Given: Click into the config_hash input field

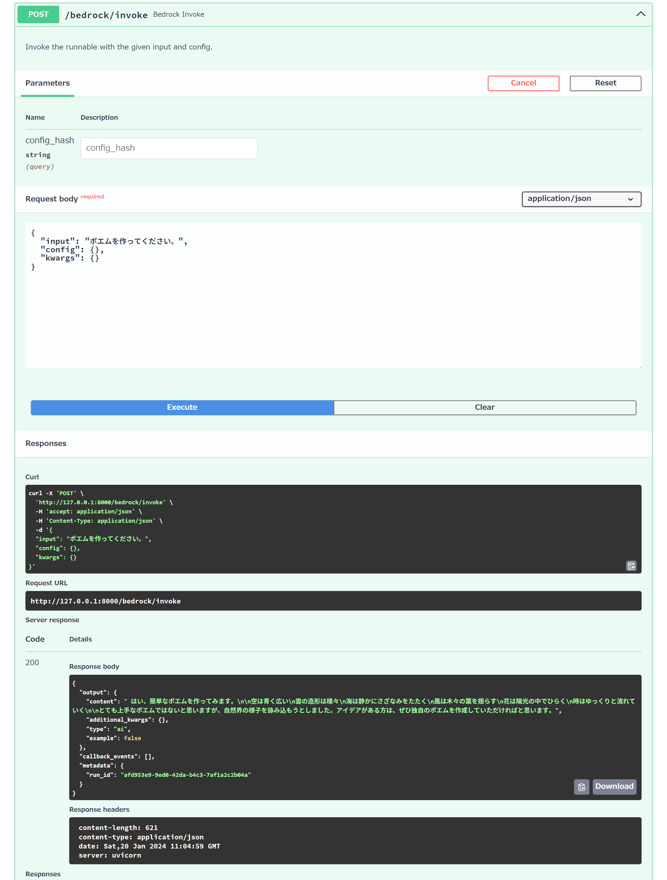Looking at the screenshot, I should (168, 148).
